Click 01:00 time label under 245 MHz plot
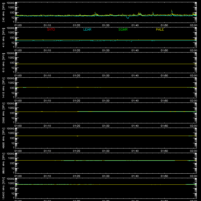The image size is (201, 201). coord(18,25)
